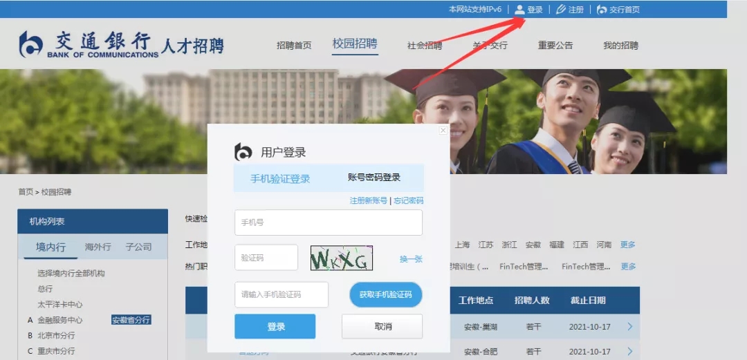Filter work location by 安徽
This screenshot has width=747, height=360.
pyautogui.click(x=533, y=245)
